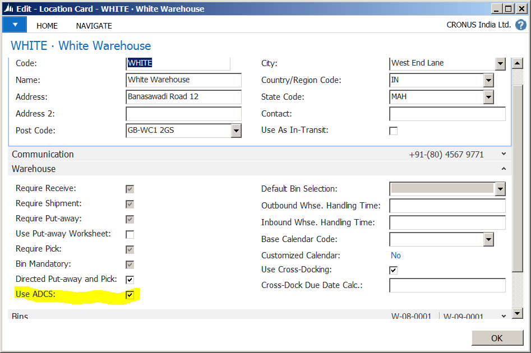Open the HOME ribbon tab
Viewport: 531px width, 353px height.
pos(47,26)
